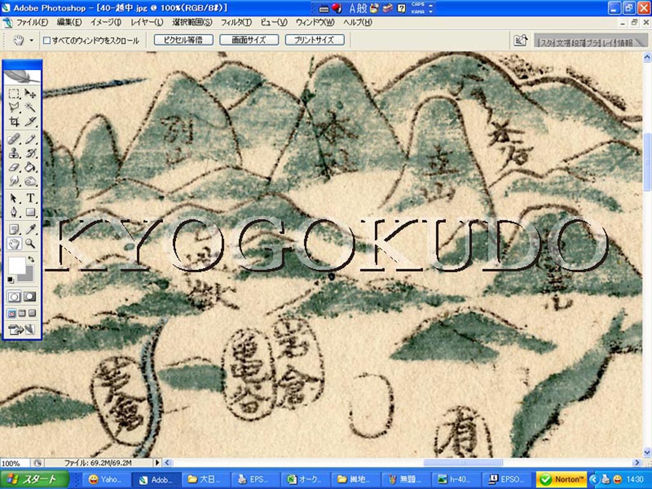Open the オーク.. Excel taskbar item
This screenshot has height=489, width=652.
pyautogui.click(x=305, y=479)
